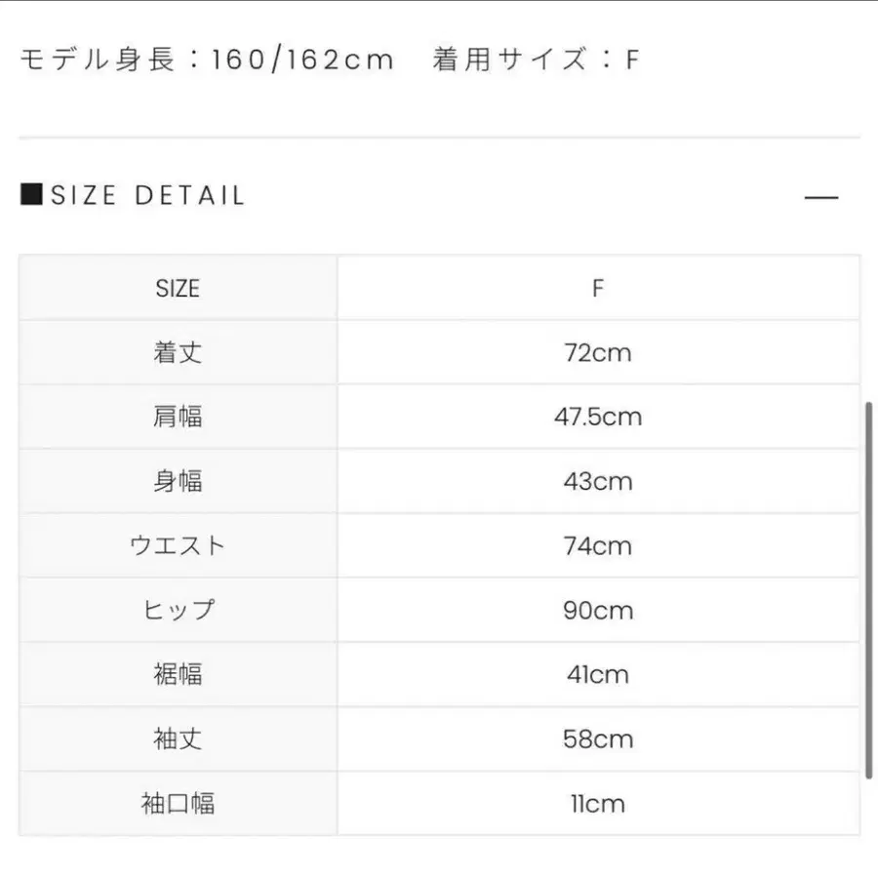Select the 90cm hip value
Viewport: 878px width, 878px height.
598,611
